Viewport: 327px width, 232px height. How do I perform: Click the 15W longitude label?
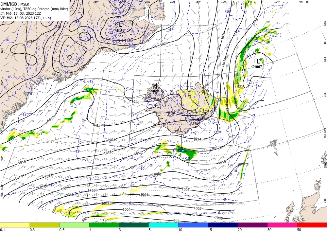pos(198,2)
